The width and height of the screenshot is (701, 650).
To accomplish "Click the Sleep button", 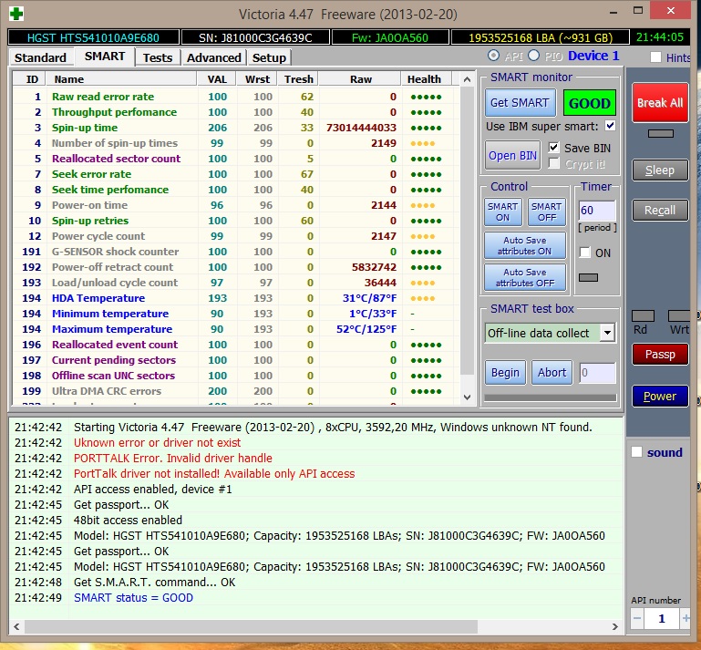I will point(660,170).
